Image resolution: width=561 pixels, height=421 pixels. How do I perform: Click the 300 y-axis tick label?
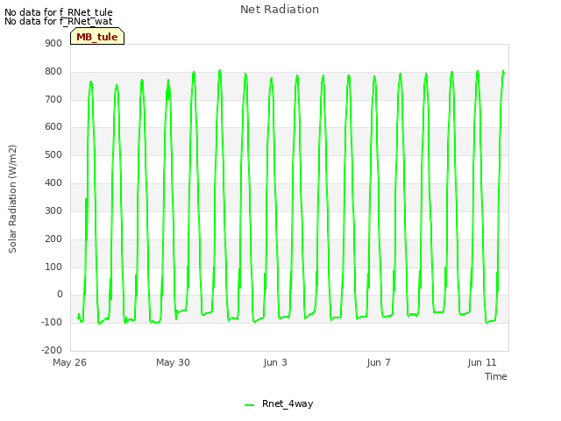[53, 210]
